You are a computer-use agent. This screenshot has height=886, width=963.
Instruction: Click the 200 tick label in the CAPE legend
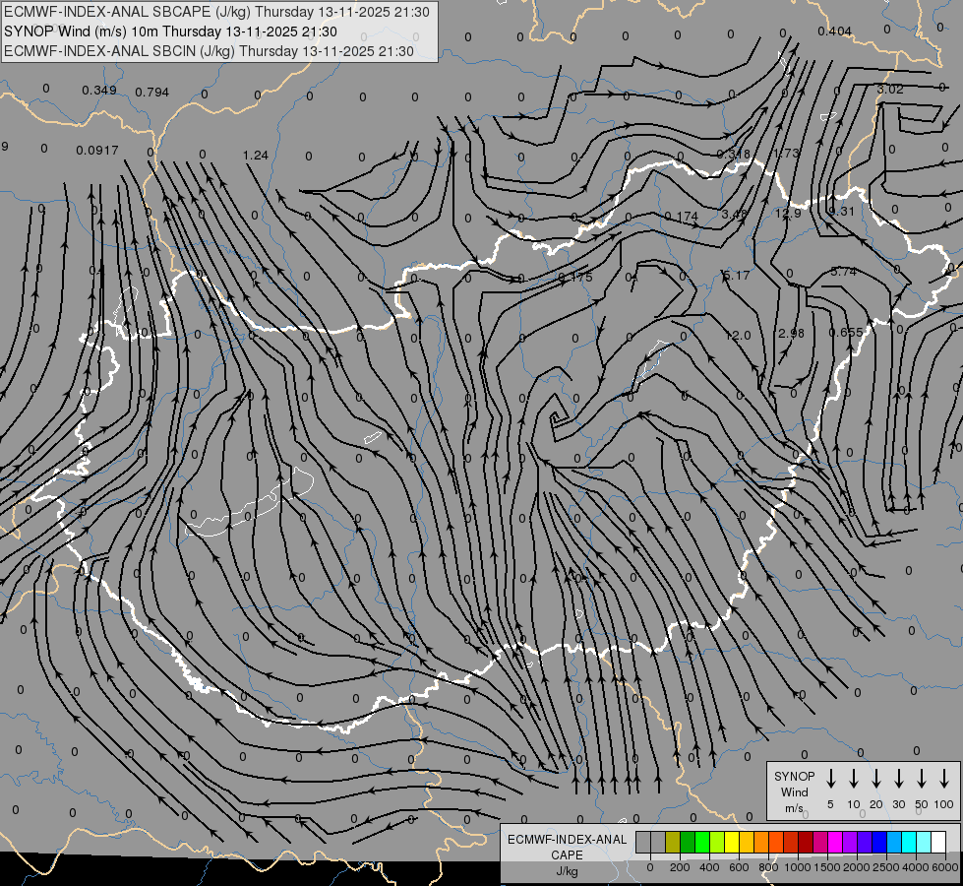tap(680, 867)
